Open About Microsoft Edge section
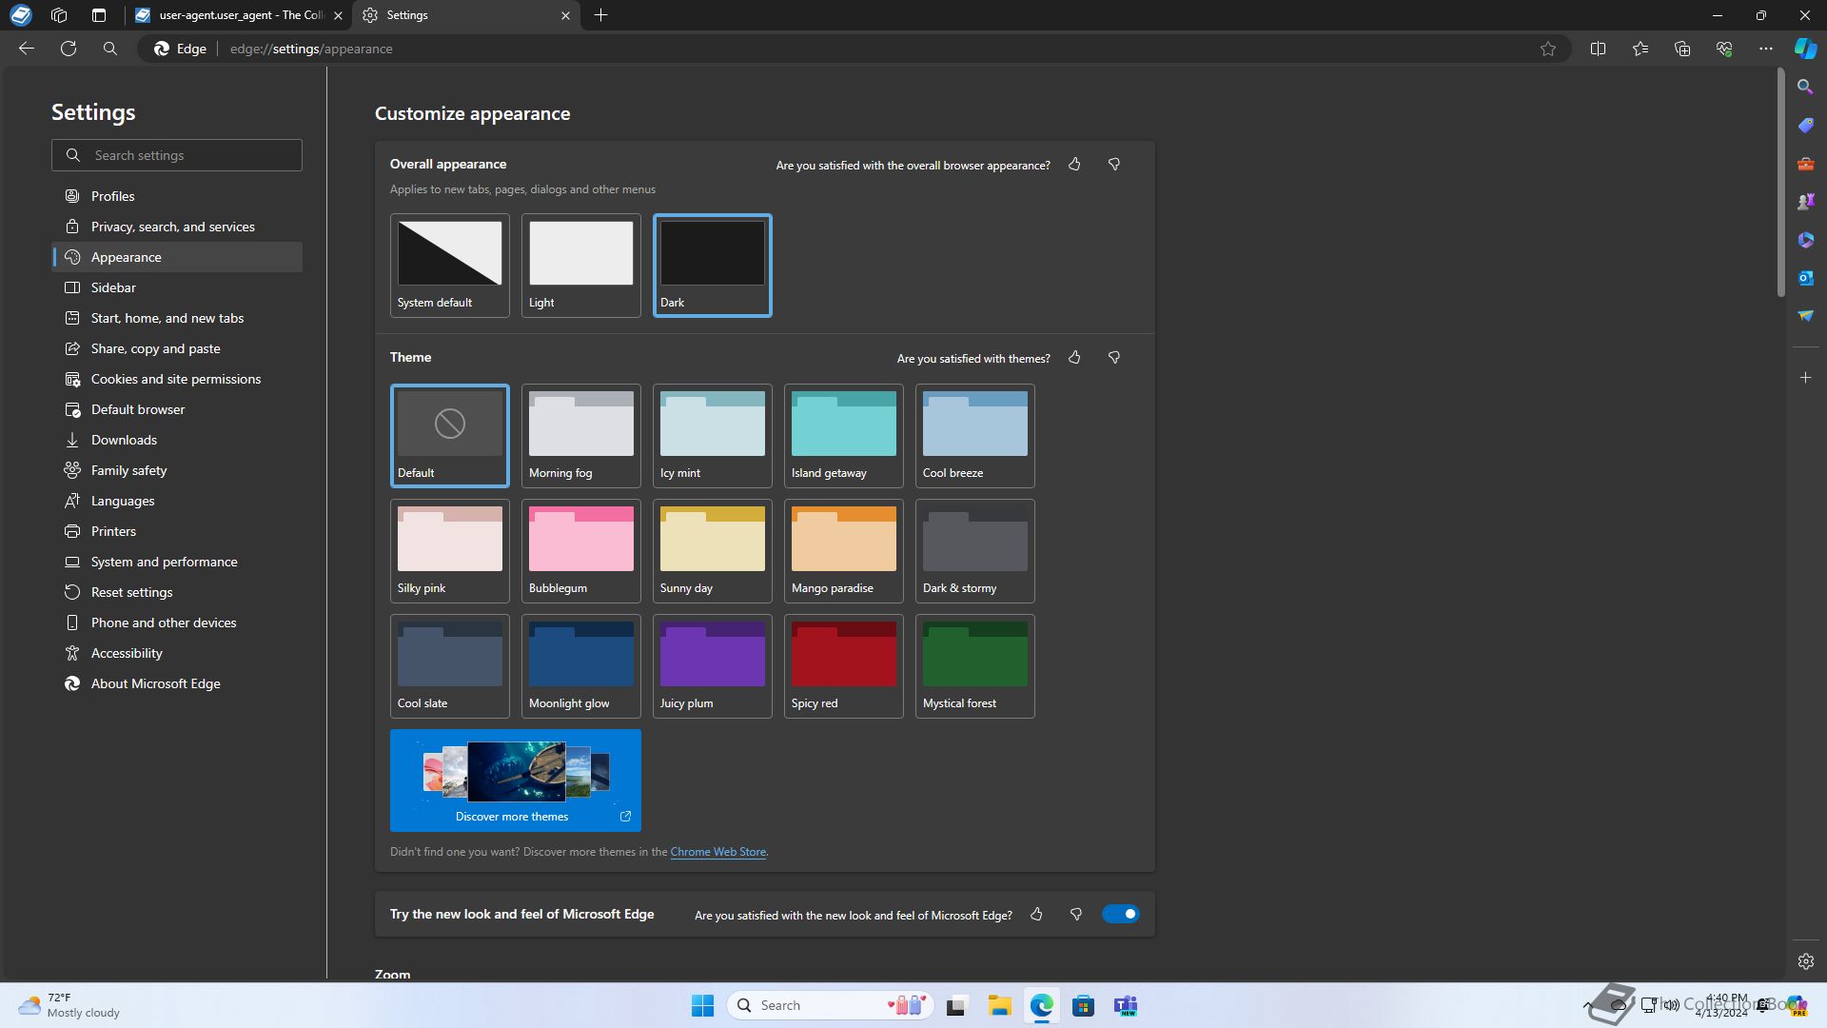The image size is (1827, 1028). 177,683
